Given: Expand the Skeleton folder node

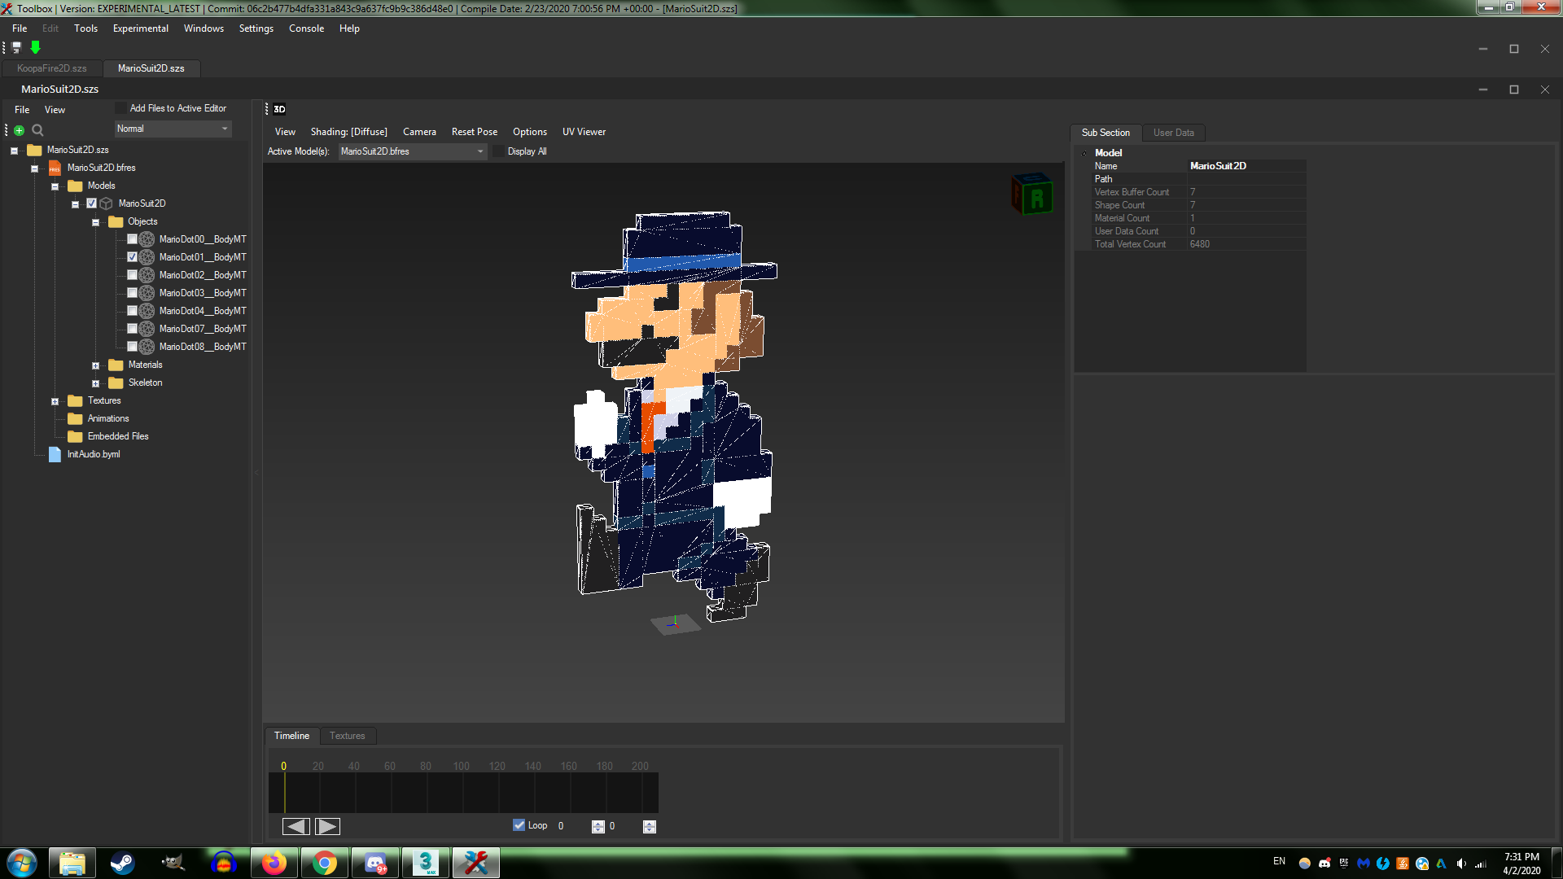Looking at the screenshot, I should (x=95, y=383).
